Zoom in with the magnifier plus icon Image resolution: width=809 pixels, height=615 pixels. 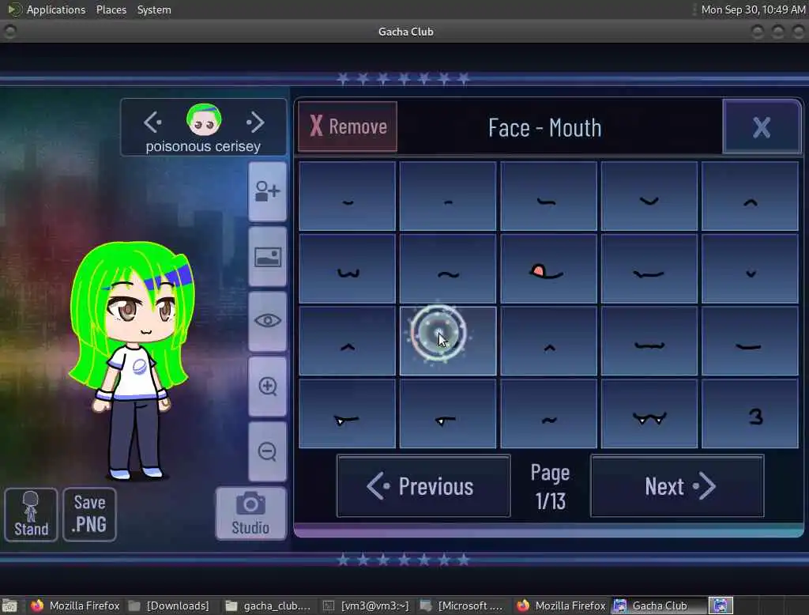267,387
